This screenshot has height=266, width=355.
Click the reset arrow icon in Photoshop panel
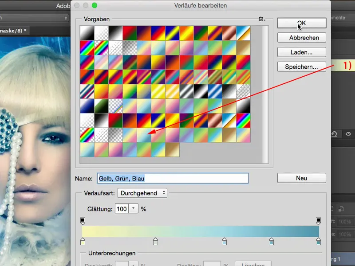(334, 134)
